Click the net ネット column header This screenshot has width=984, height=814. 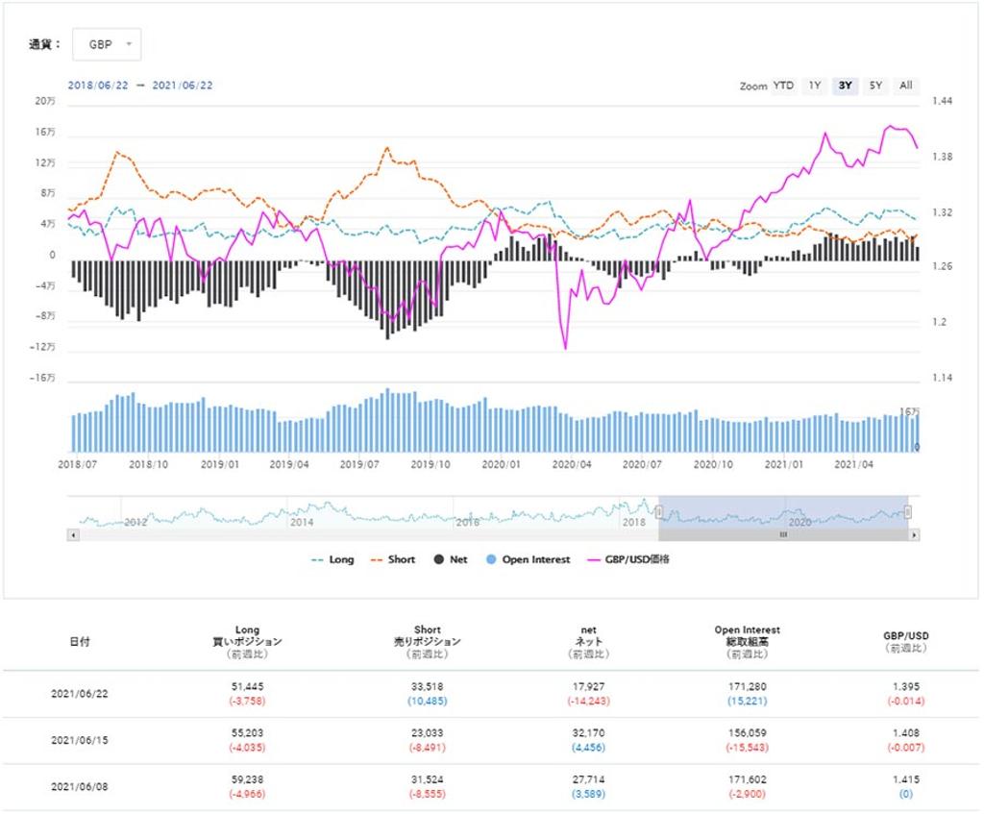click(589, 641)
